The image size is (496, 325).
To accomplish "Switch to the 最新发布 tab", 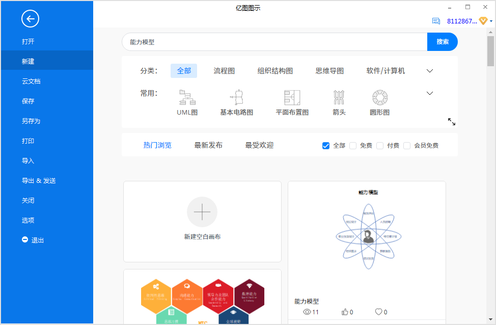I will [x=208, y=145].
